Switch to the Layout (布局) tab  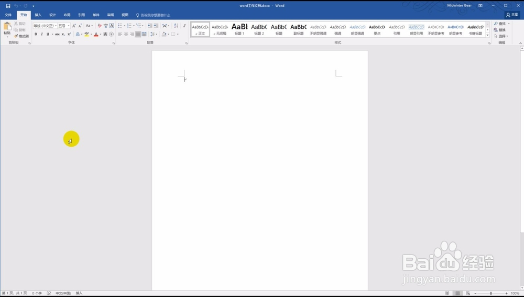pyautogui.click(x=67, y=15)
